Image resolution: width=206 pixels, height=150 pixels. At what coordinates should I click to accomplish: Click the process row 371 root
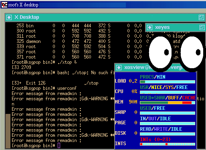(79, 57)
